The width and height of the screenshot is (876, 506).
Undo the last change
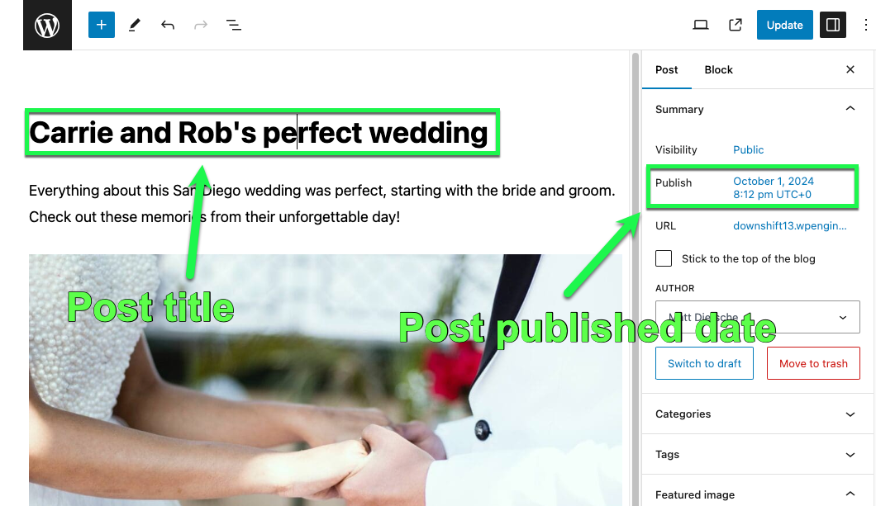[168, 25]
